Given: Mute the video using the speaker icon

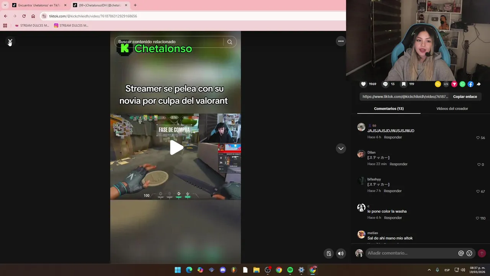Looking at the screenshot, I should point(341,253).
